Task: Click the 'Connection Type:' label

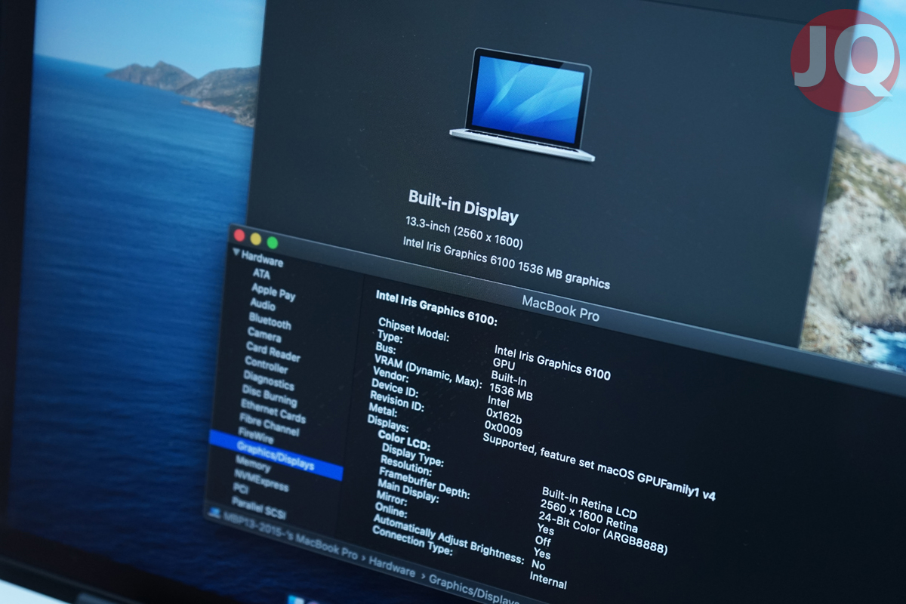Action: [412, 539]
